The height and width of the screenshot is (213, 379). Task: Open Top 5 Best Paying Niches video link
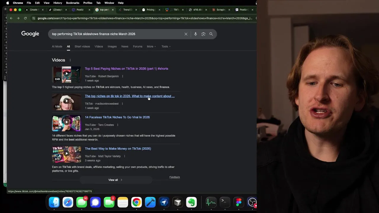point(126,69)
